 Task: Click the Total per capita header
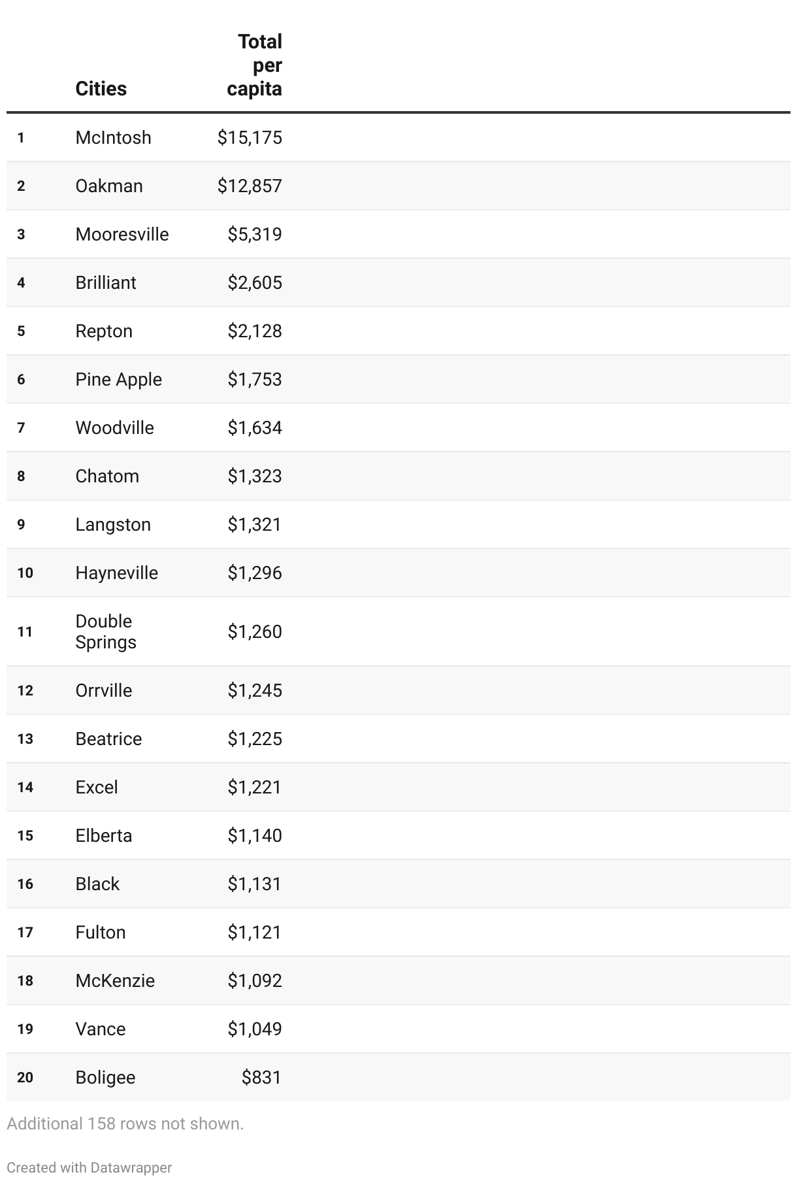click(x=255, y=65)
